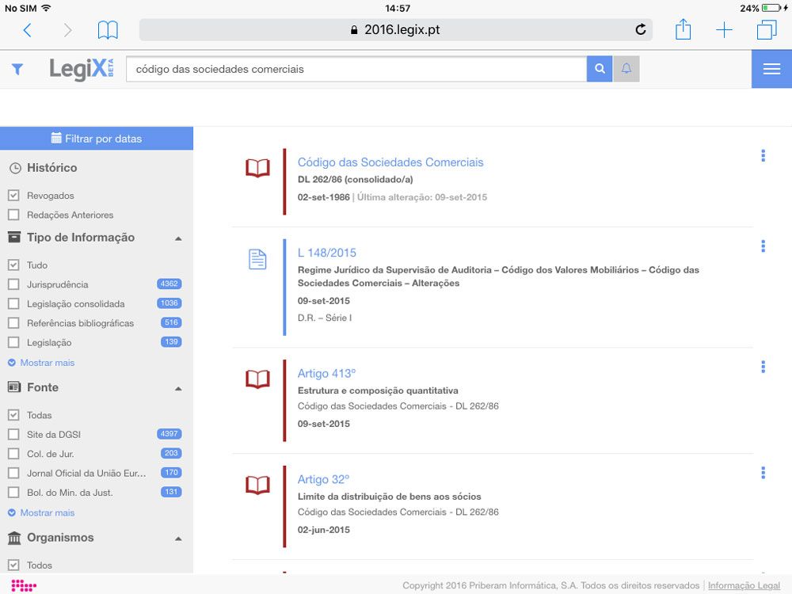Open the hamburger menu
The height and width of the screenshot is (594, 792).
(771, 69)
